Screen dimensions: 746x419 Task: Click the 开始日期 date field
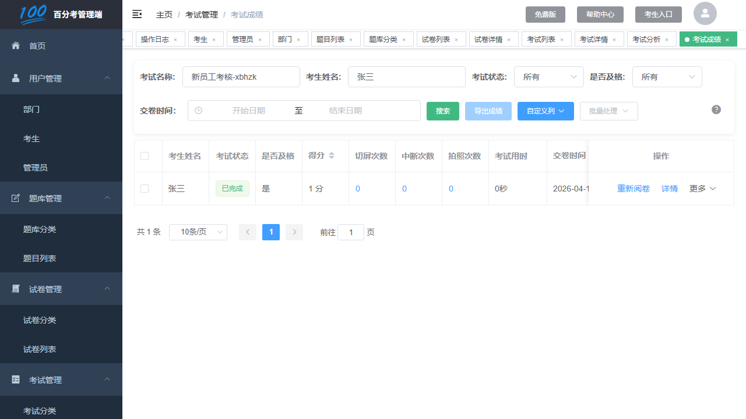tap(249, 111)
